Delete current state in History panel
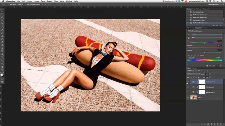This screenshot has width=225, height=126. (221, 26)
